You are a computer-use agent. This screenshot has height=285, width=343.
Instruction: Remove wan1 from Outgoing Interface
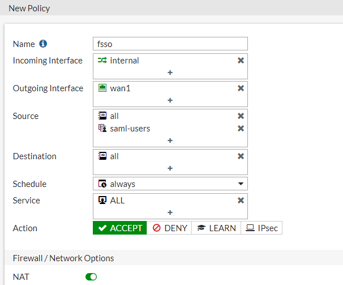241,88
